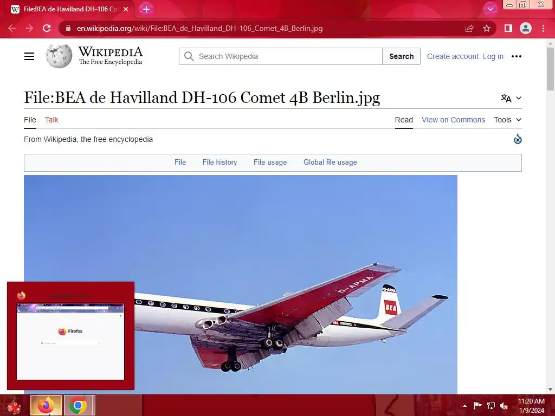
Task: Open View on Commons tab
Action: click(x=454, y=120)
